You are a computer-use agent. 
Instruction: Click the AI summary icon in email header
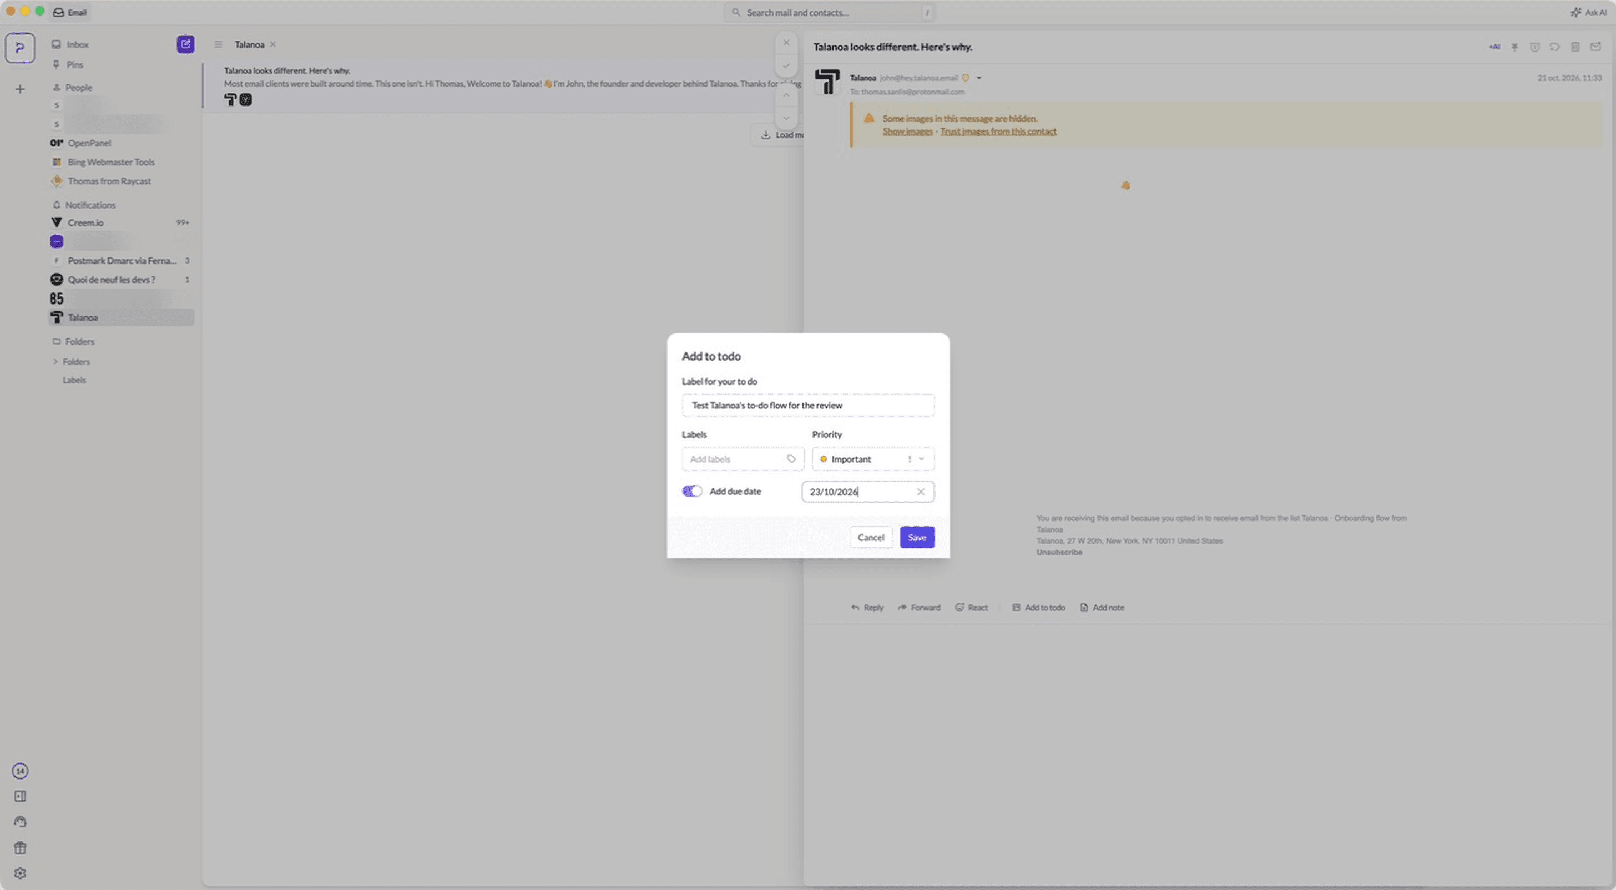point(1494,47)
